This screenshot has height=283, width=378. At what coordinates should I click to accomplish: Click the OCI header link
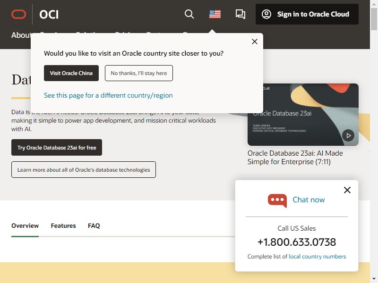coord(49,15)
